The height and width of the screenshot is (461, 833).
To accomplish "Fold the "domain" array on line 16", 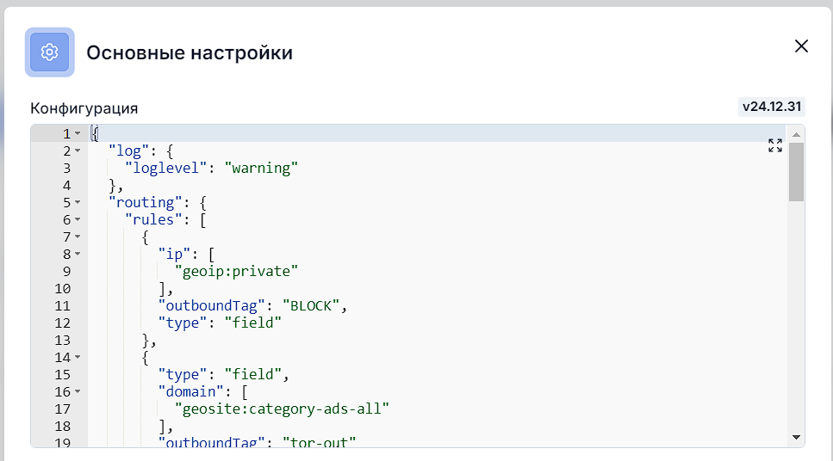I will 78,391.
